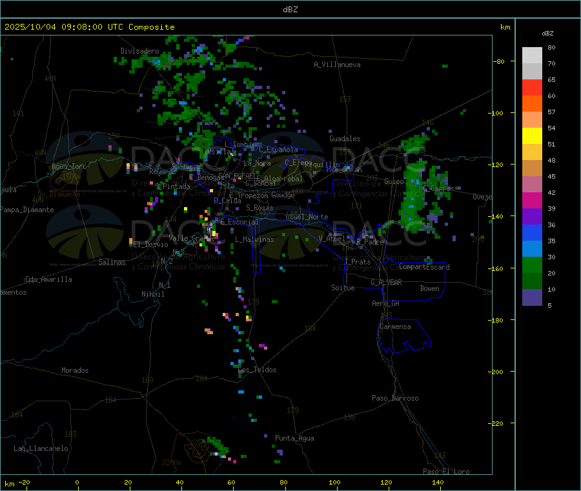
Task: Select the 'Agua_Toro' place label
Action: click(x=69, y=166)
